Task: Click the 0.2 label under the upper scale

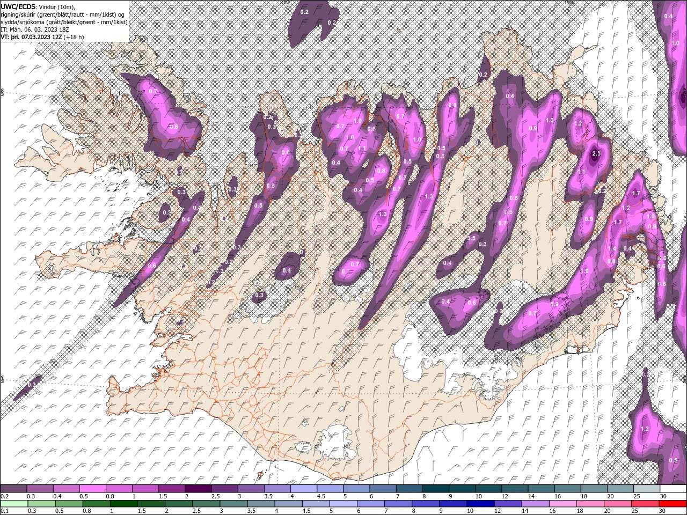Action: (x=4, y=496)
